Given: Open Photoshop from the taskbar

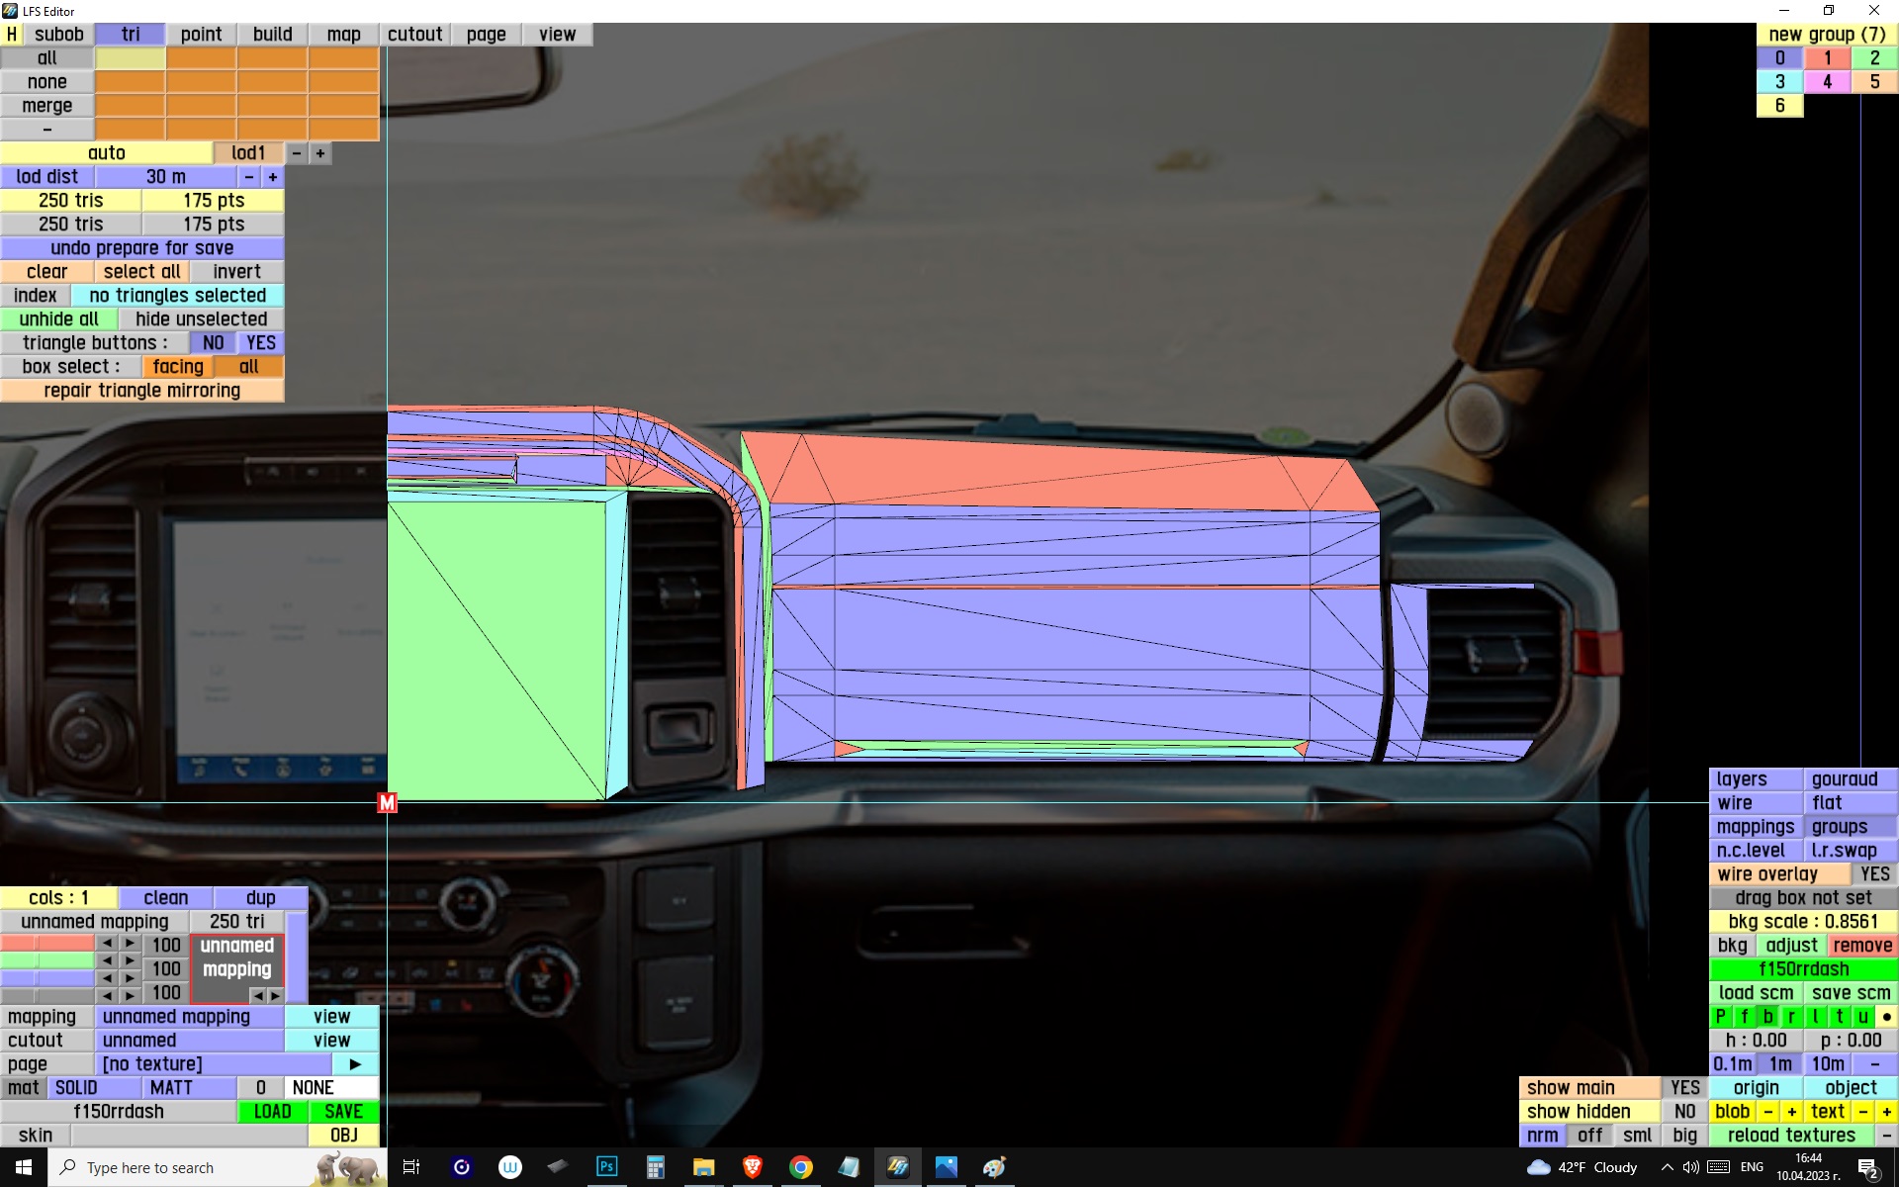Looking at the screenshot, I should (606, 1167).
